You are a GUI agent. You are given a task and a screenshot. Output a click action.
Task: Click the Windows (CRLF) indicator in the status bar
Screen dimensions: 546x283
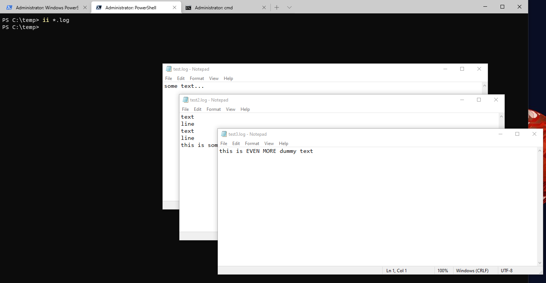click(x=472, y=270)
